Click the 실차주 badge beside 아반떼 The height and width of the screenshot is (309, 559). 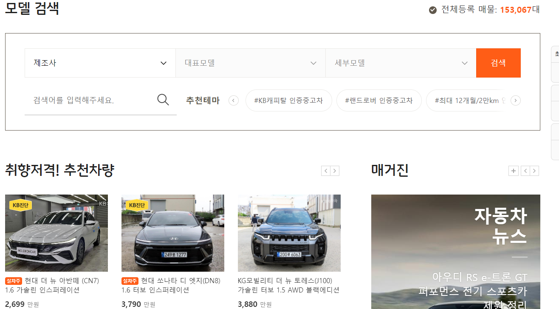(14, 281)
